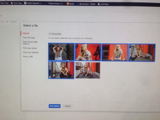Select thumbnail of girl against gray graffiti wall
The image size is (160, 120).
point(61,52)
